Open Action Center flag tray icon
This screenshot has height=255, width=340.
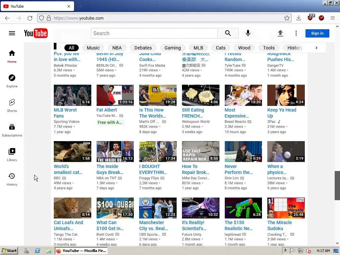(x=292, y=250)
